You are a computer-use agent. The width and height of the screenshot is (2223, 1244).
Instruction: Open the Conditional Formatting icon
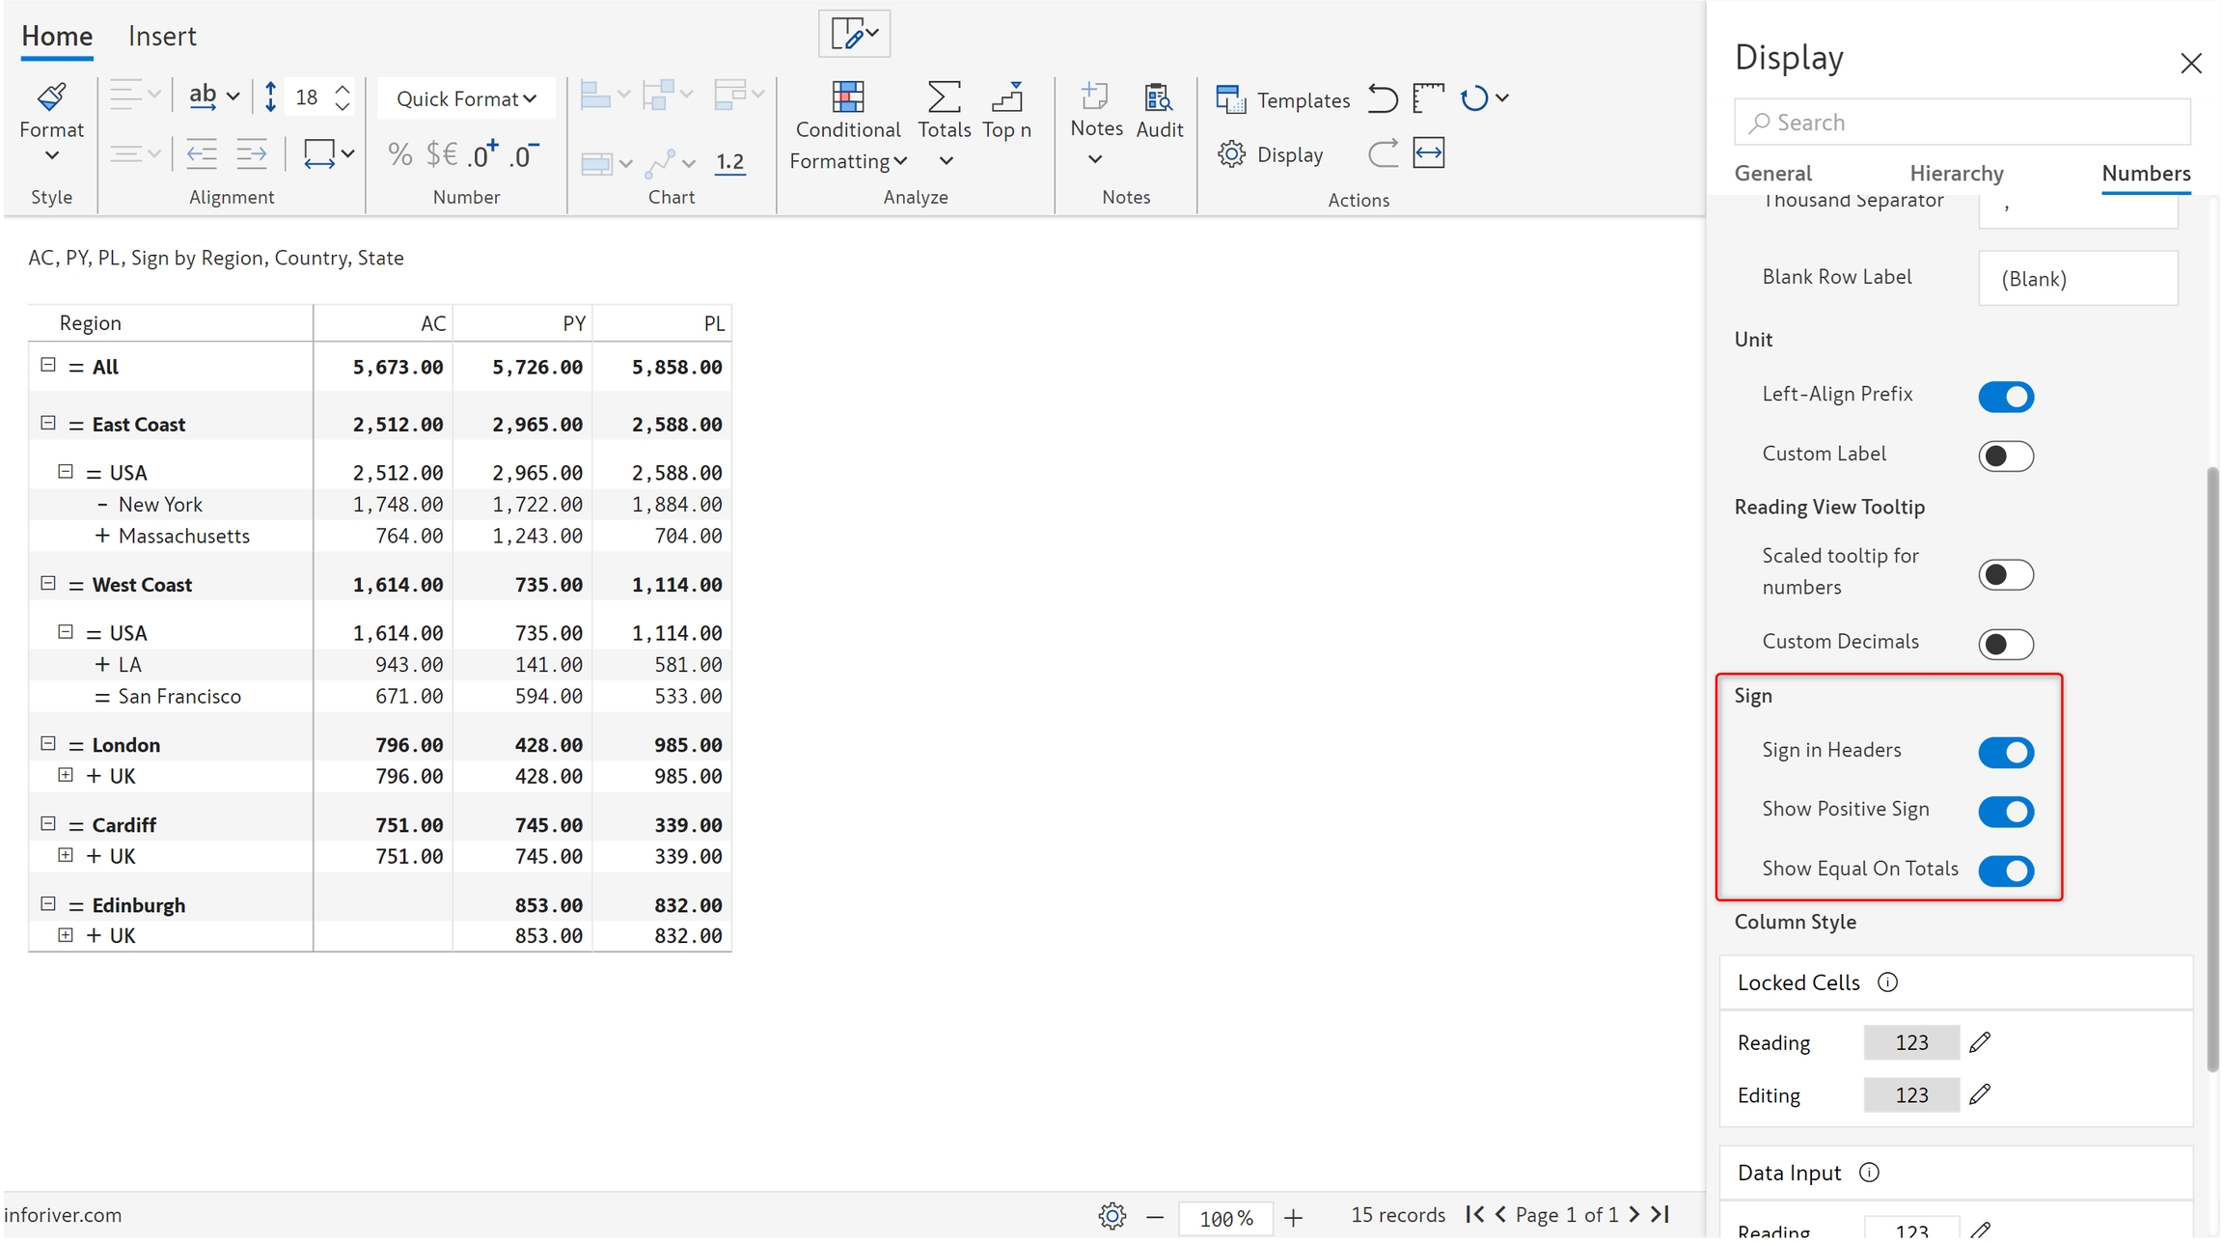pos(847,97)
